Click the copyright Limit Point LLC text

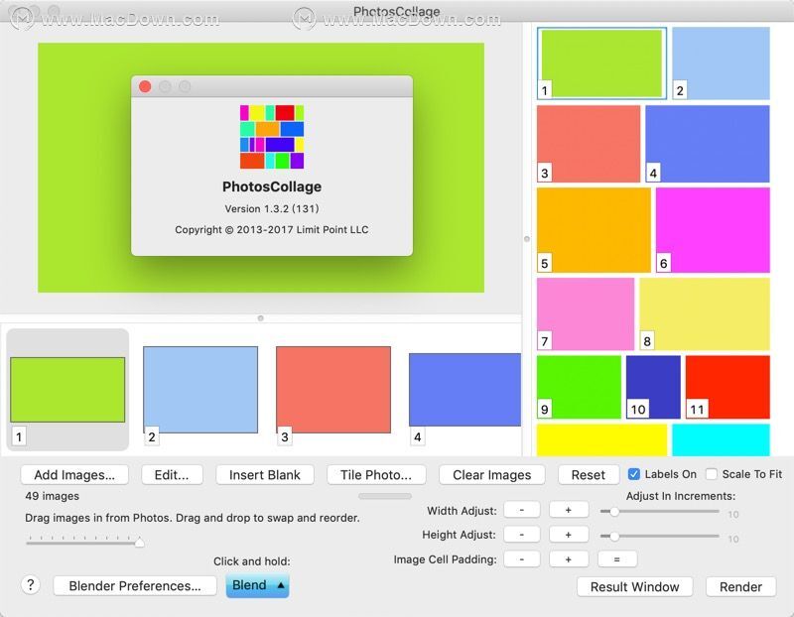coord(272,230)
